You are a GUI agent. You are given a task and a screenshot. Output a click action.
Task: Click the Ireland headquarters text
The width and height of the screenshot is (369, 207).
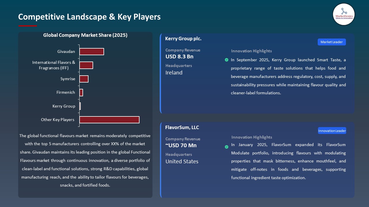174,73
